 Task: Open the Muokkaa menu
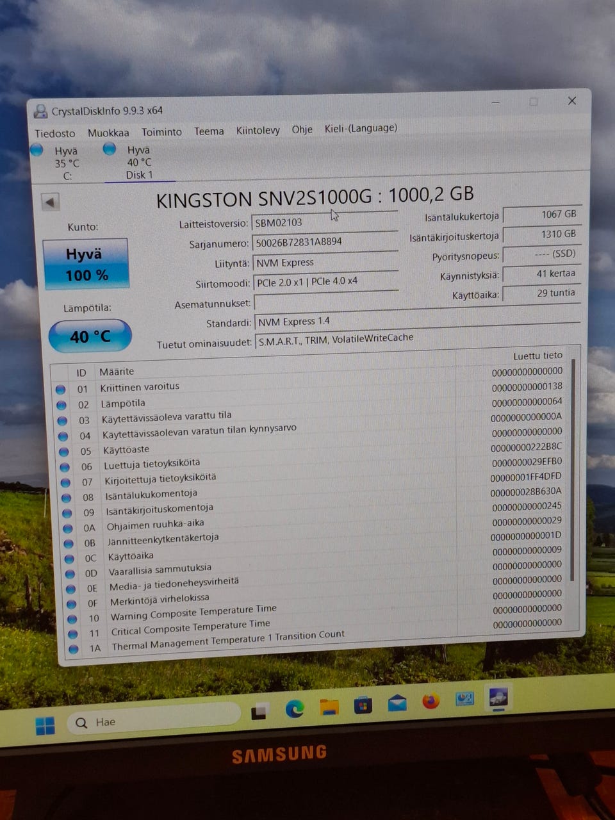point(108,133)
